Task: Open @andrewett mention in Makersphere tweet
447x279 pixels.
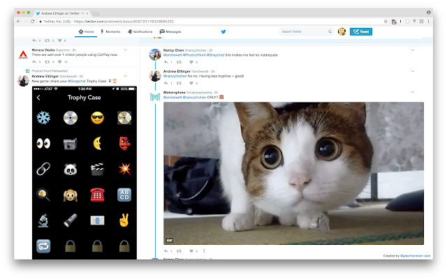Action: pos(173,97)
